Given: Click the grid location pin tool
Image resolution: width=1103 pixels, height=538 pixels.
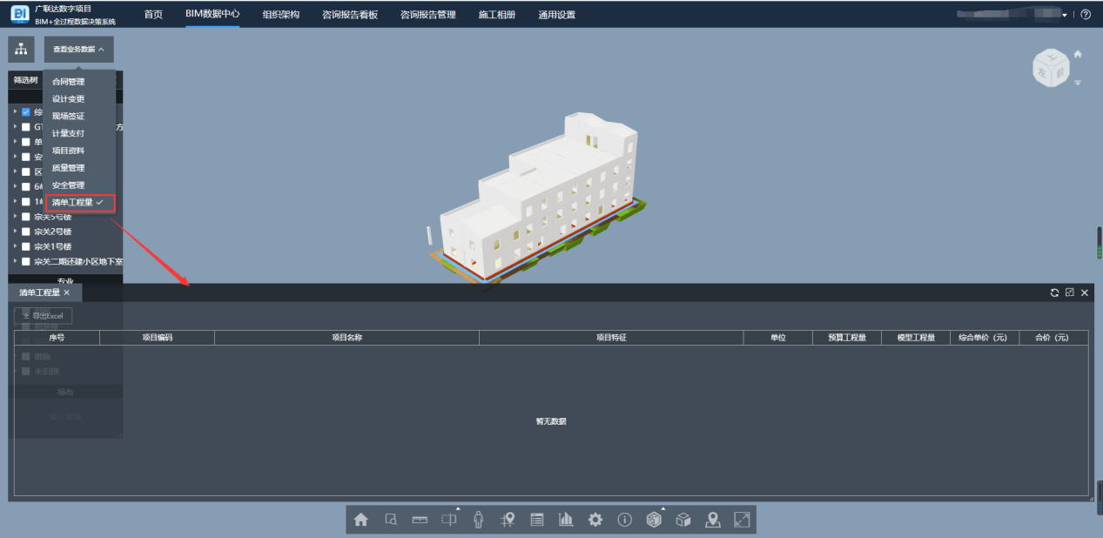Looking at the screenshot, I should click(508, 520).
